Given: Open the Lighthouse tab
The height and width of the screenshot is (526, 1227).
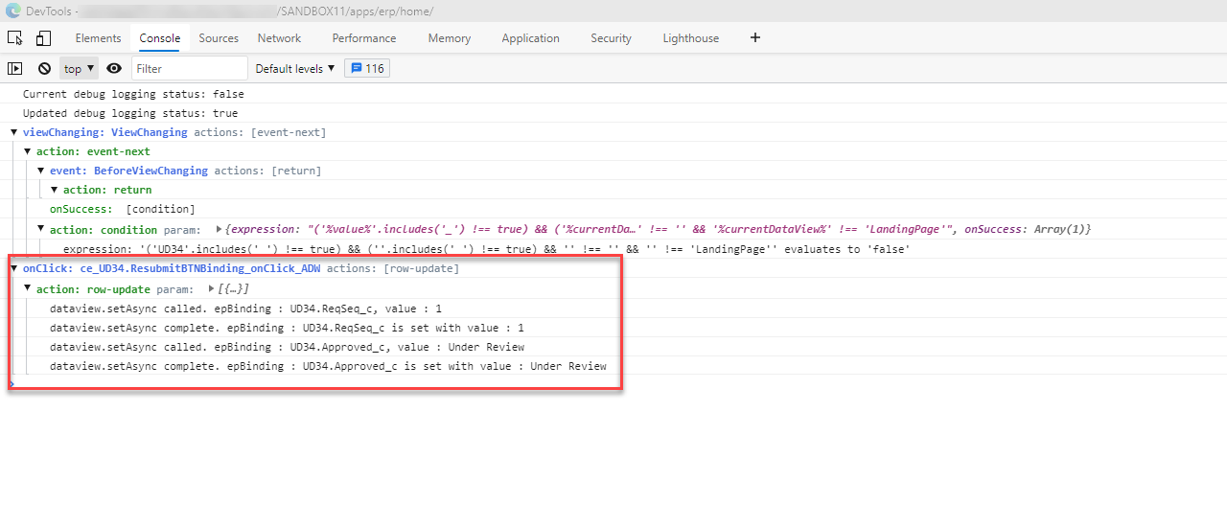Looking at the screenshot, I should (x=690, y=38).
